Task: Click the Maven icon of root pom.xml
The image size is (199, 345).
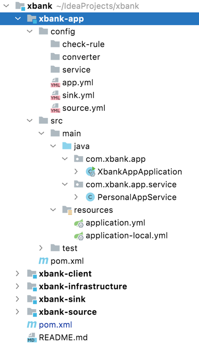Action: click(x=32, y=325)
